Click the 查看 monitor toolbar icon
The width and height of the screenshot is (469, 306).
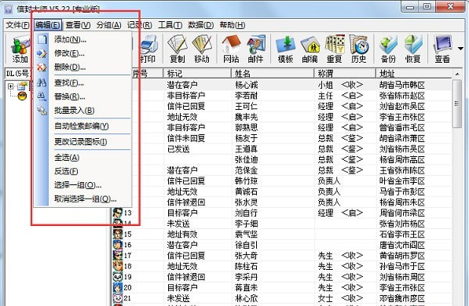[x=442, y=49]
